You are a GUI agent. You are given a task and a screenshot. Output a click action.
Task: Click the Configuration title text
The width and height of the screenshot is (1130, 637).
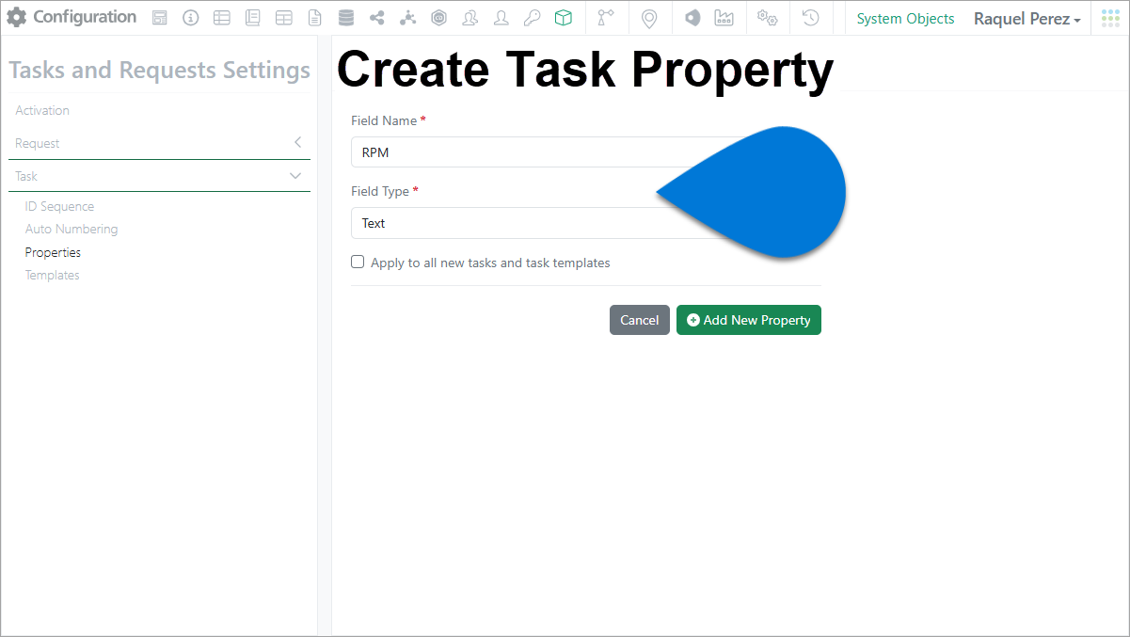pos(85,17)
